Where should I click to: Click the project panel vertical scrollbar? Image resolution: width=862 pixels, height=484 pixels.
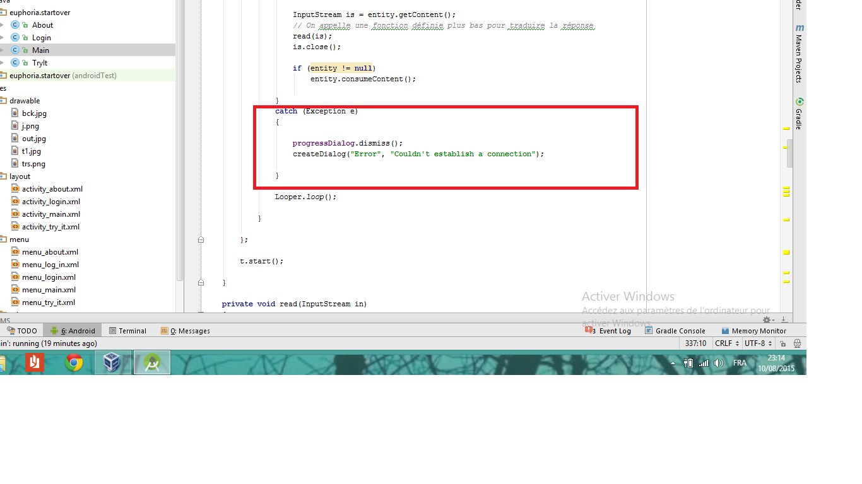[x=180, y=141]
